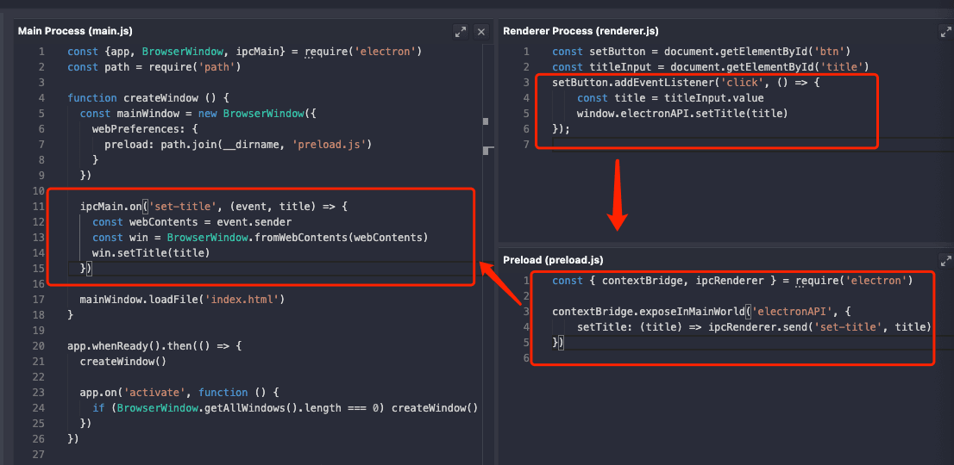Click line number 20 in main.js
Screen dimensions: 954x465
point(39,346)
